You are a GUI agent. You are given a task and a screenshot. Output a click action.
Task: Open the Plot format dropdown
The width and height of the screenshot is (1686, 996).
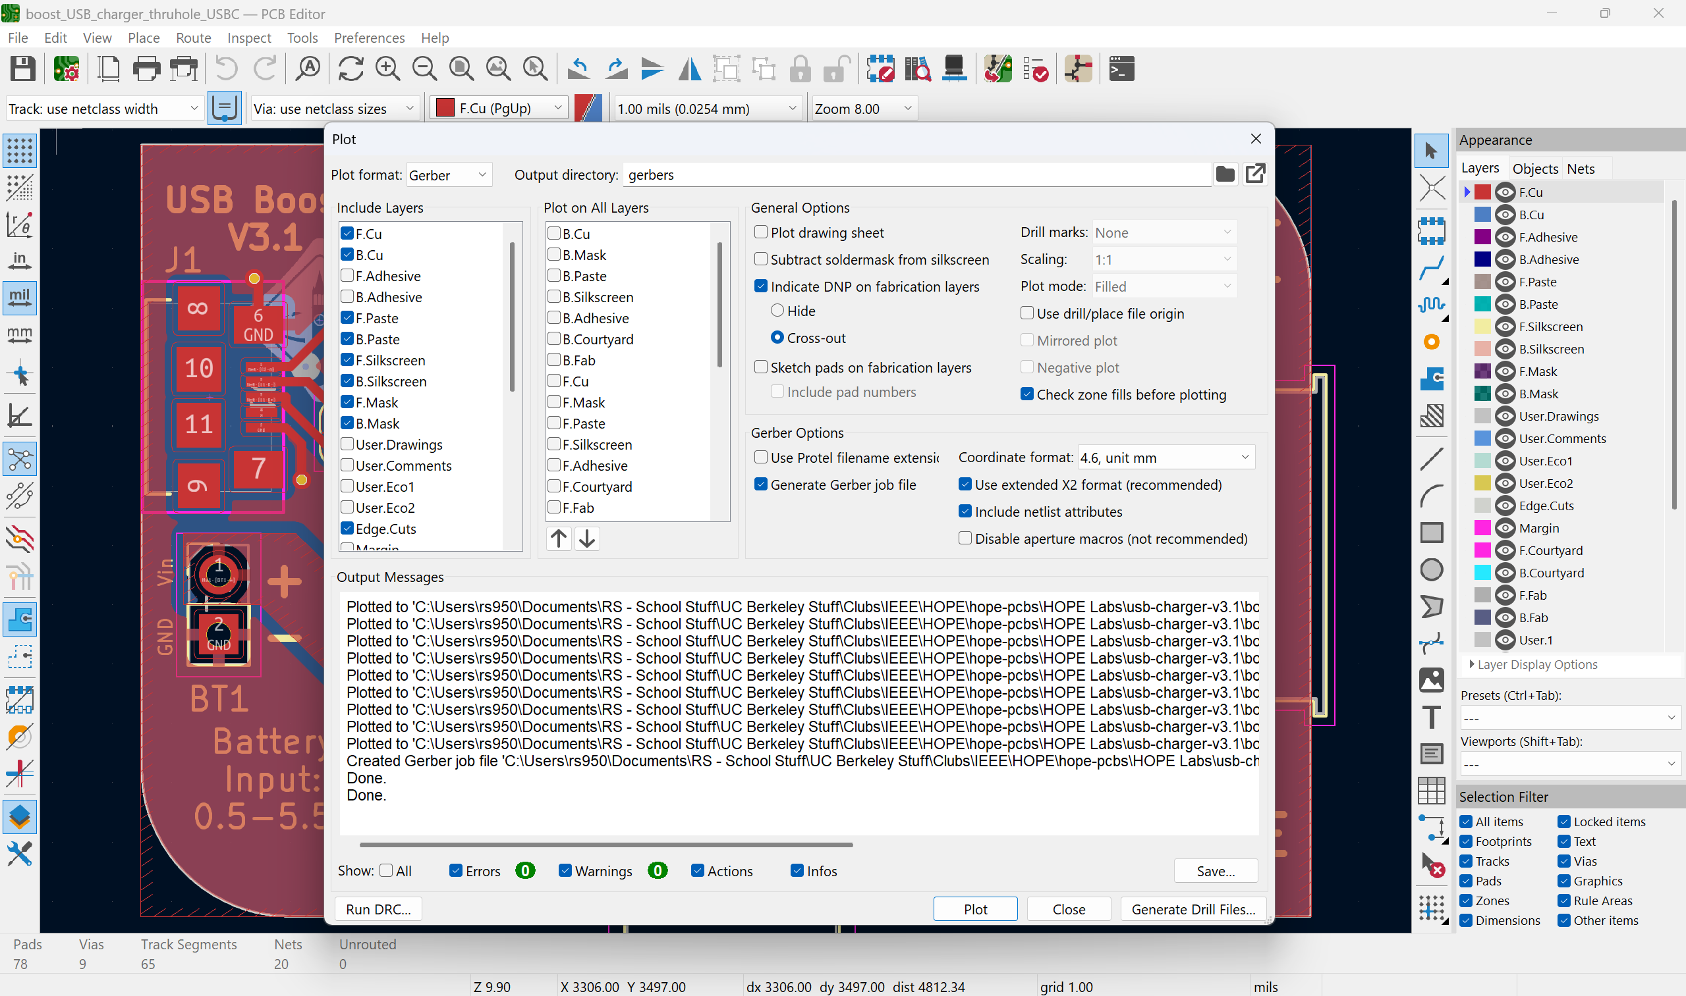pyautogui.click(x=449, y=175)
